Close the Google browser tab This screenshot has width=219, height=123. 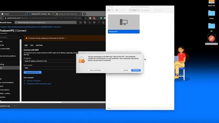coord(26,14)
